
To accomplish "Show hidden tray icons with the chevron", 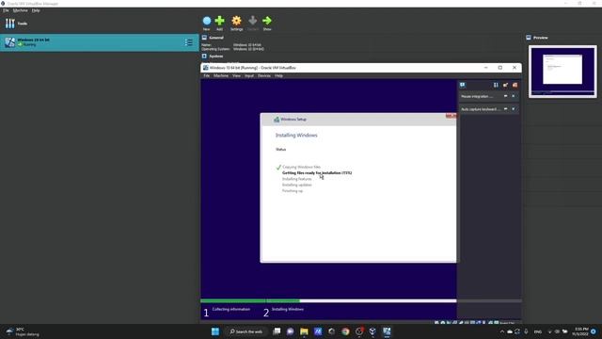I will pyautogui.click(x=501, y=331).
